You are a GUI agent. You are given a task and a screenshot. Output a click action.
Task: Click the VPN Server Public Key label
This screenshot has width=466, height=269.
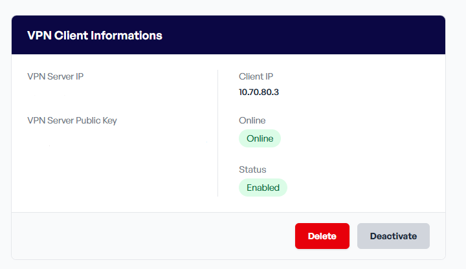72,120
